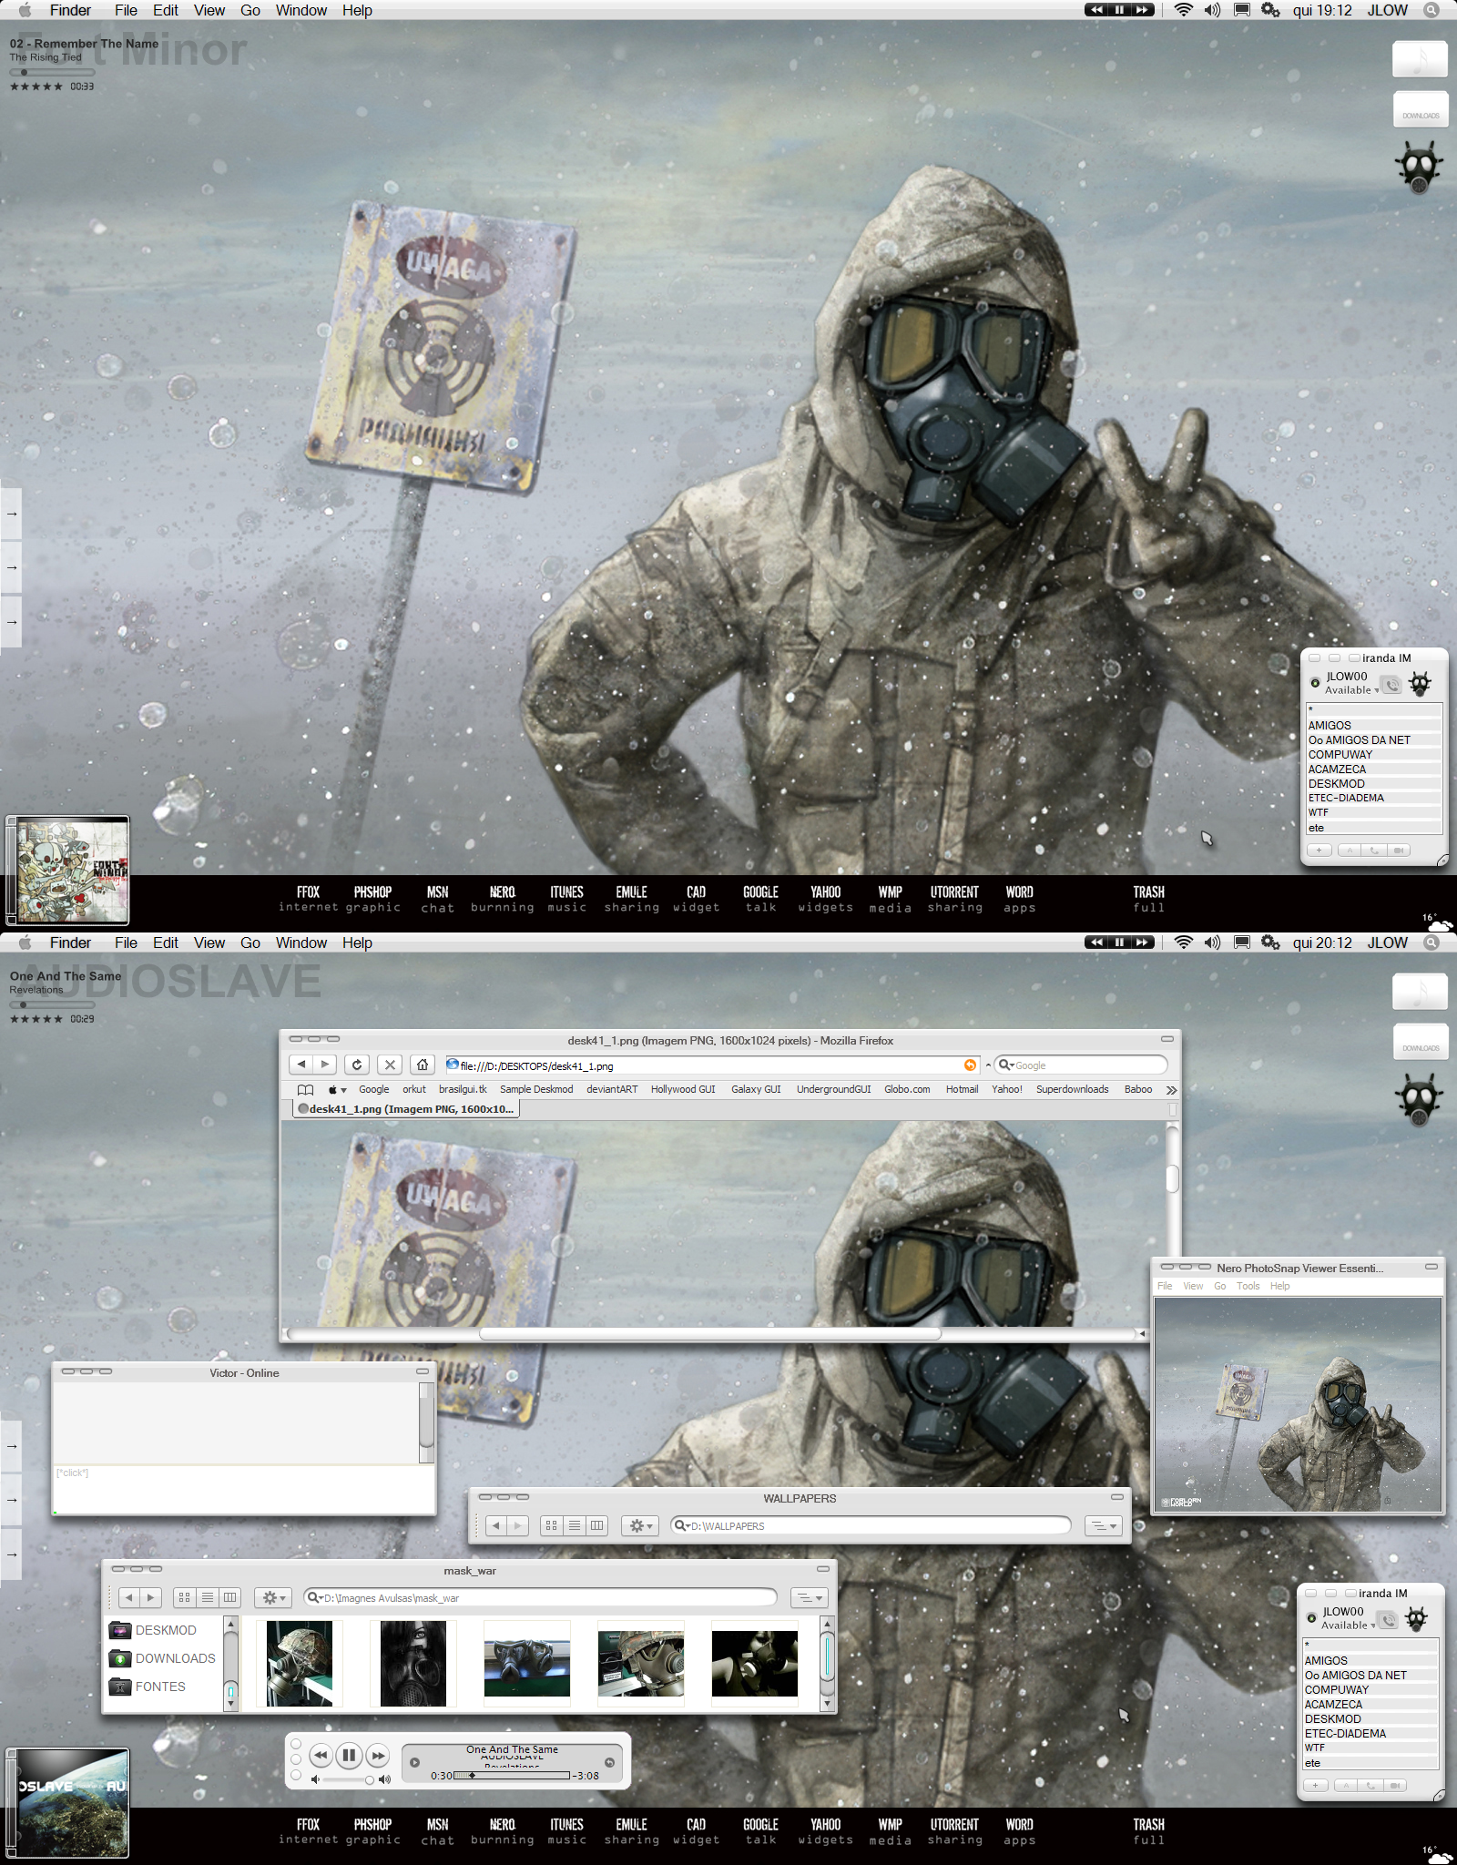Switch mask_war window to list view
The image size is (1457, 1865).
point(208,1597)
